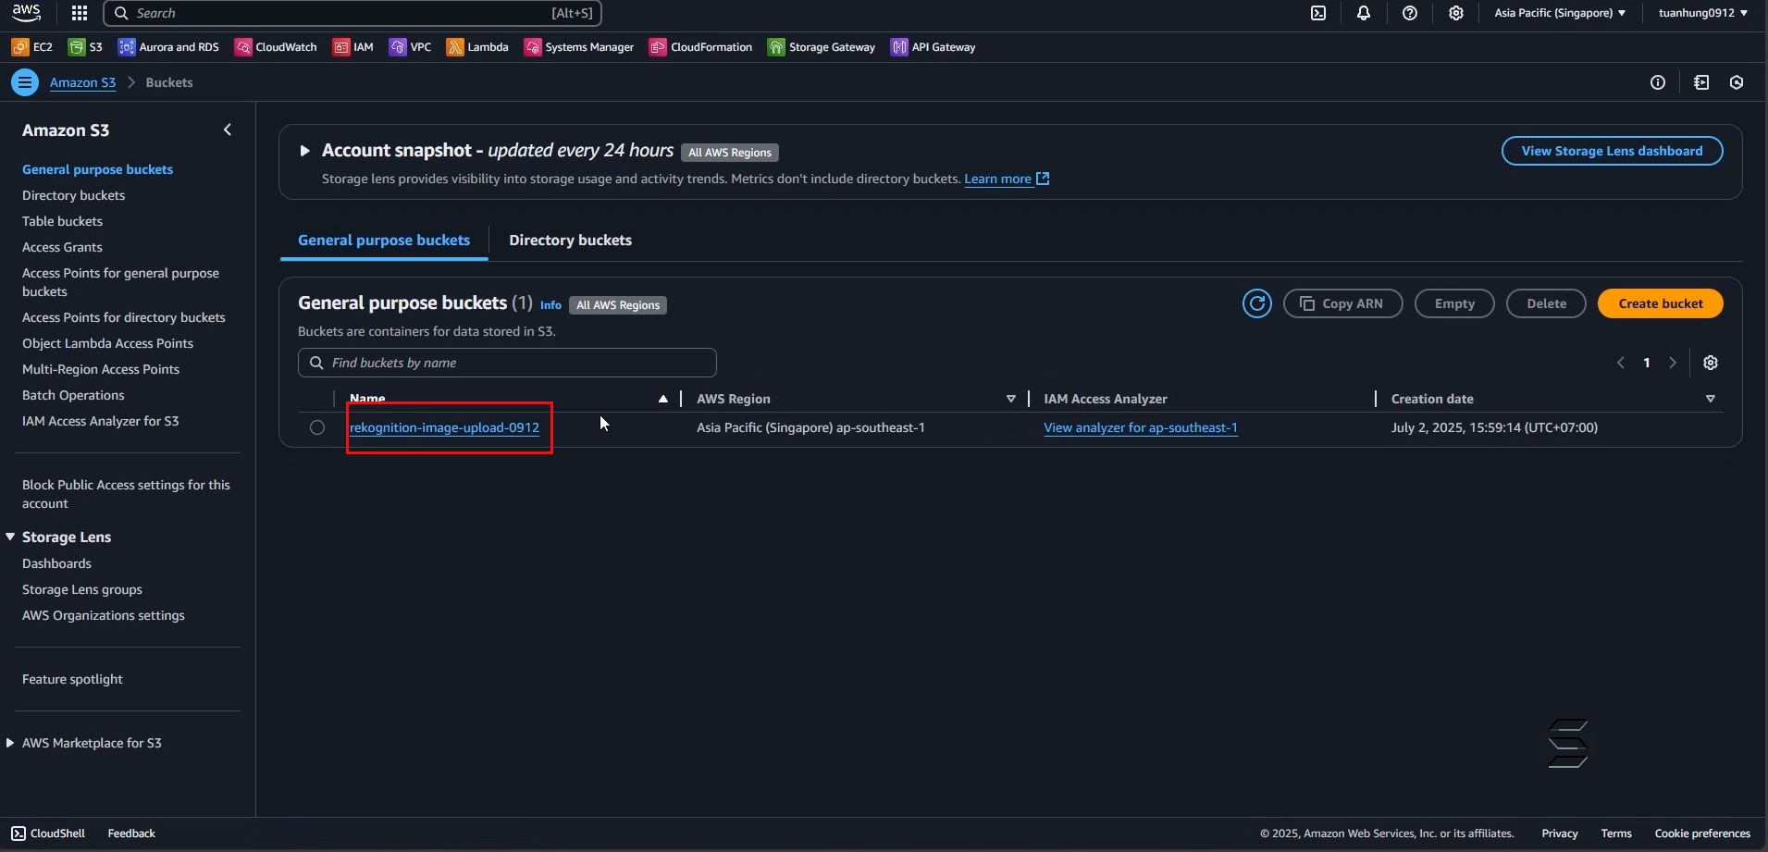
Task: Open Aurora and RDS shortcut
Action: (168, 47)
